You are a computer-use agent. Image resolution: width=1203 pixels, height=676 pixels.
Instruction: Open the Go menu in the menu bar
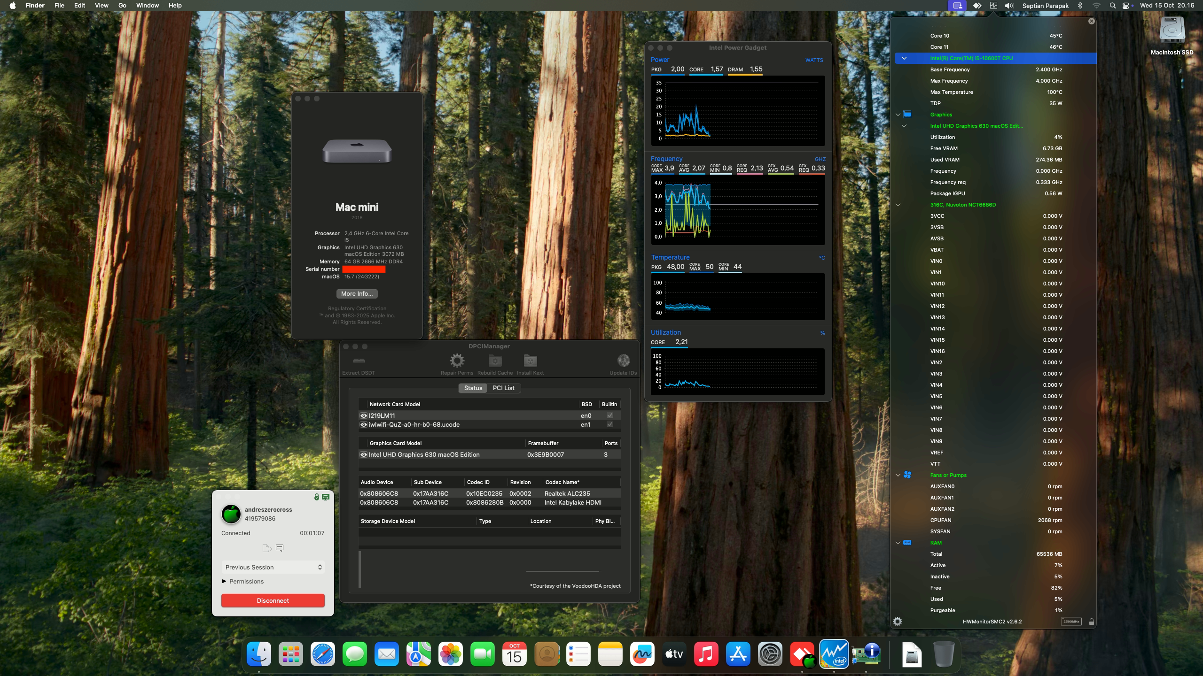(x=122, y=5)
